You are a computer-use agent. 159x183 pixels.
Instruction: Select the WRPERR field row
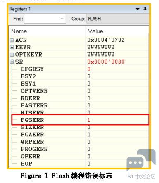[x=79, y=142]
